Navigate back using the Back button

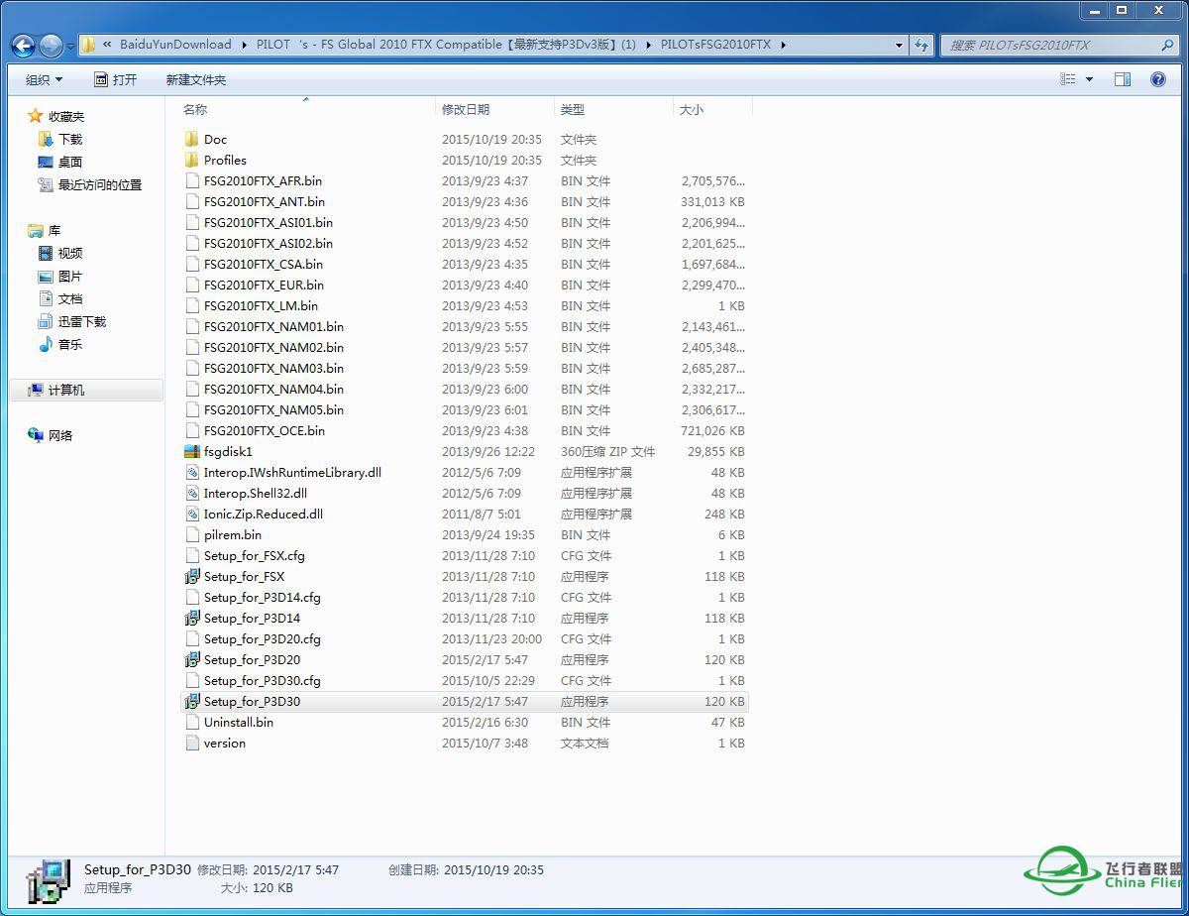pyautogui.click(x=22, y=45)
